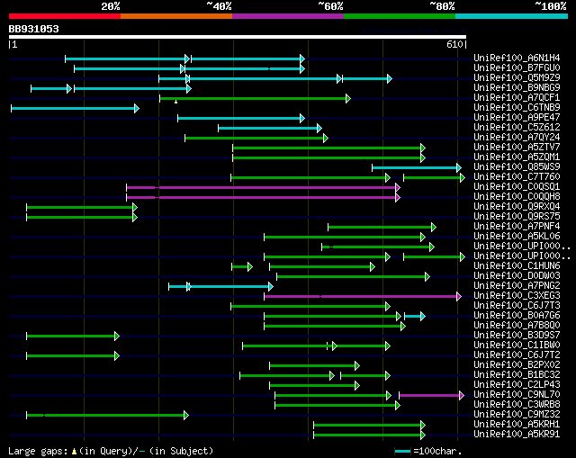
Task: Click the green ~80% identity legend segment
Action: 400,16
